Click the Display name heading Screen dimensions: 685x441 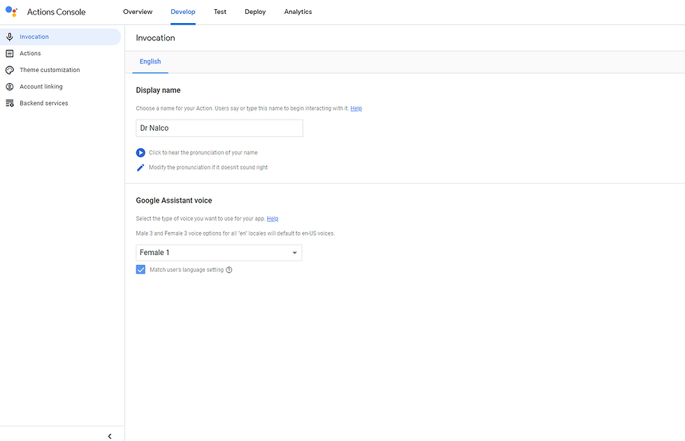tap(158, 90)
